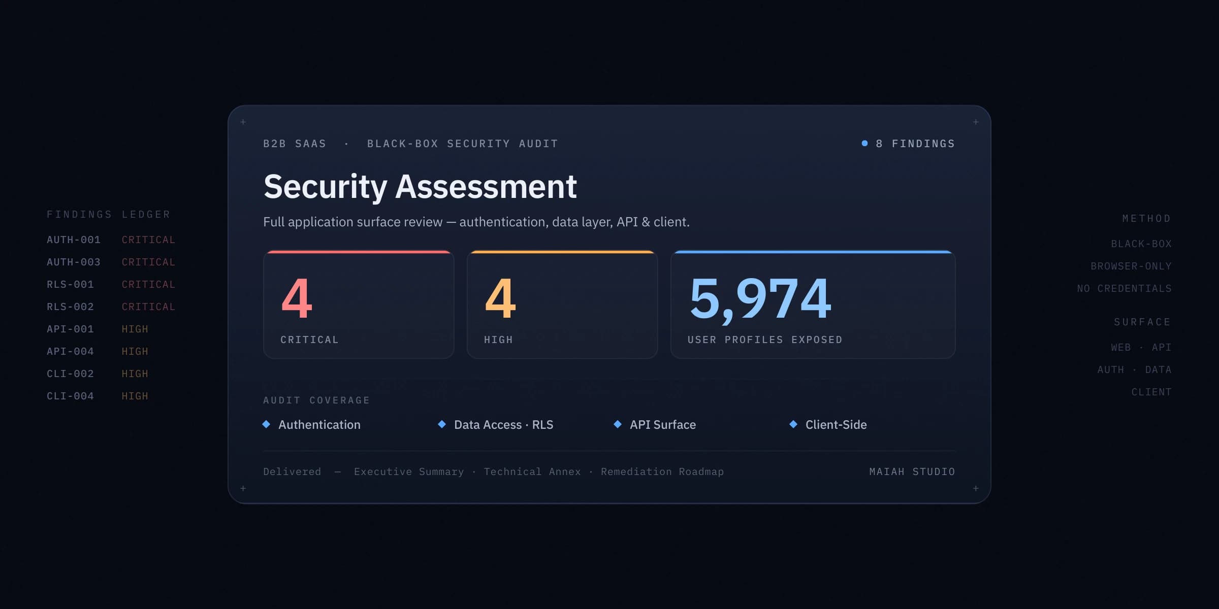Click AUTH · DATA under Surface
1219x609 pixels.
(x=1135, y=369)
